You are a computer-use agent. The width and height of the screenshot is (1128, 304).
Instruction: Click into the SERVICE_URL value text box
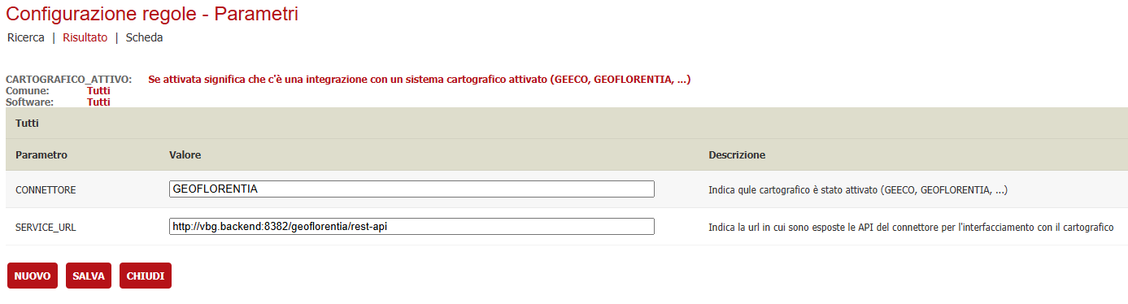pos(412,226)
